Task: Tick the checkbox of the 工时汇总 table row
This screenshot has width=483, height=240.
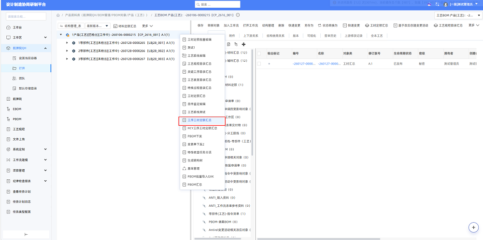Action: tap(259, 64)
